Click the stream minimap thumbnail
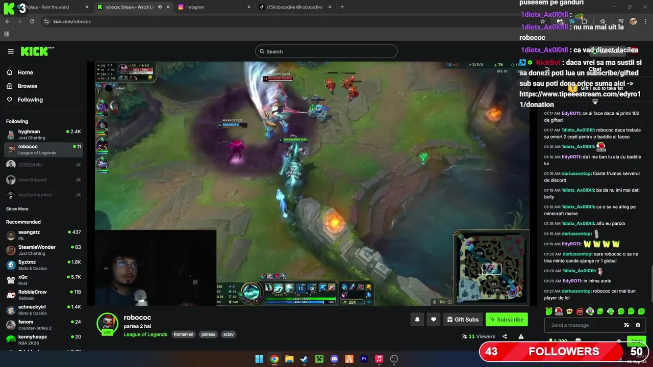653x367 pixels. click(491, 268)
